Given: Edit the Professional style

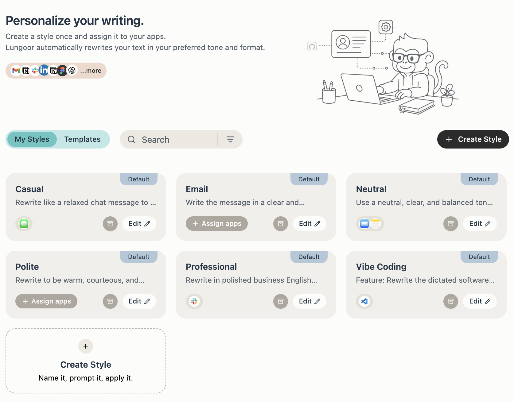Looking at the screenshot, I should coord(310,301).
